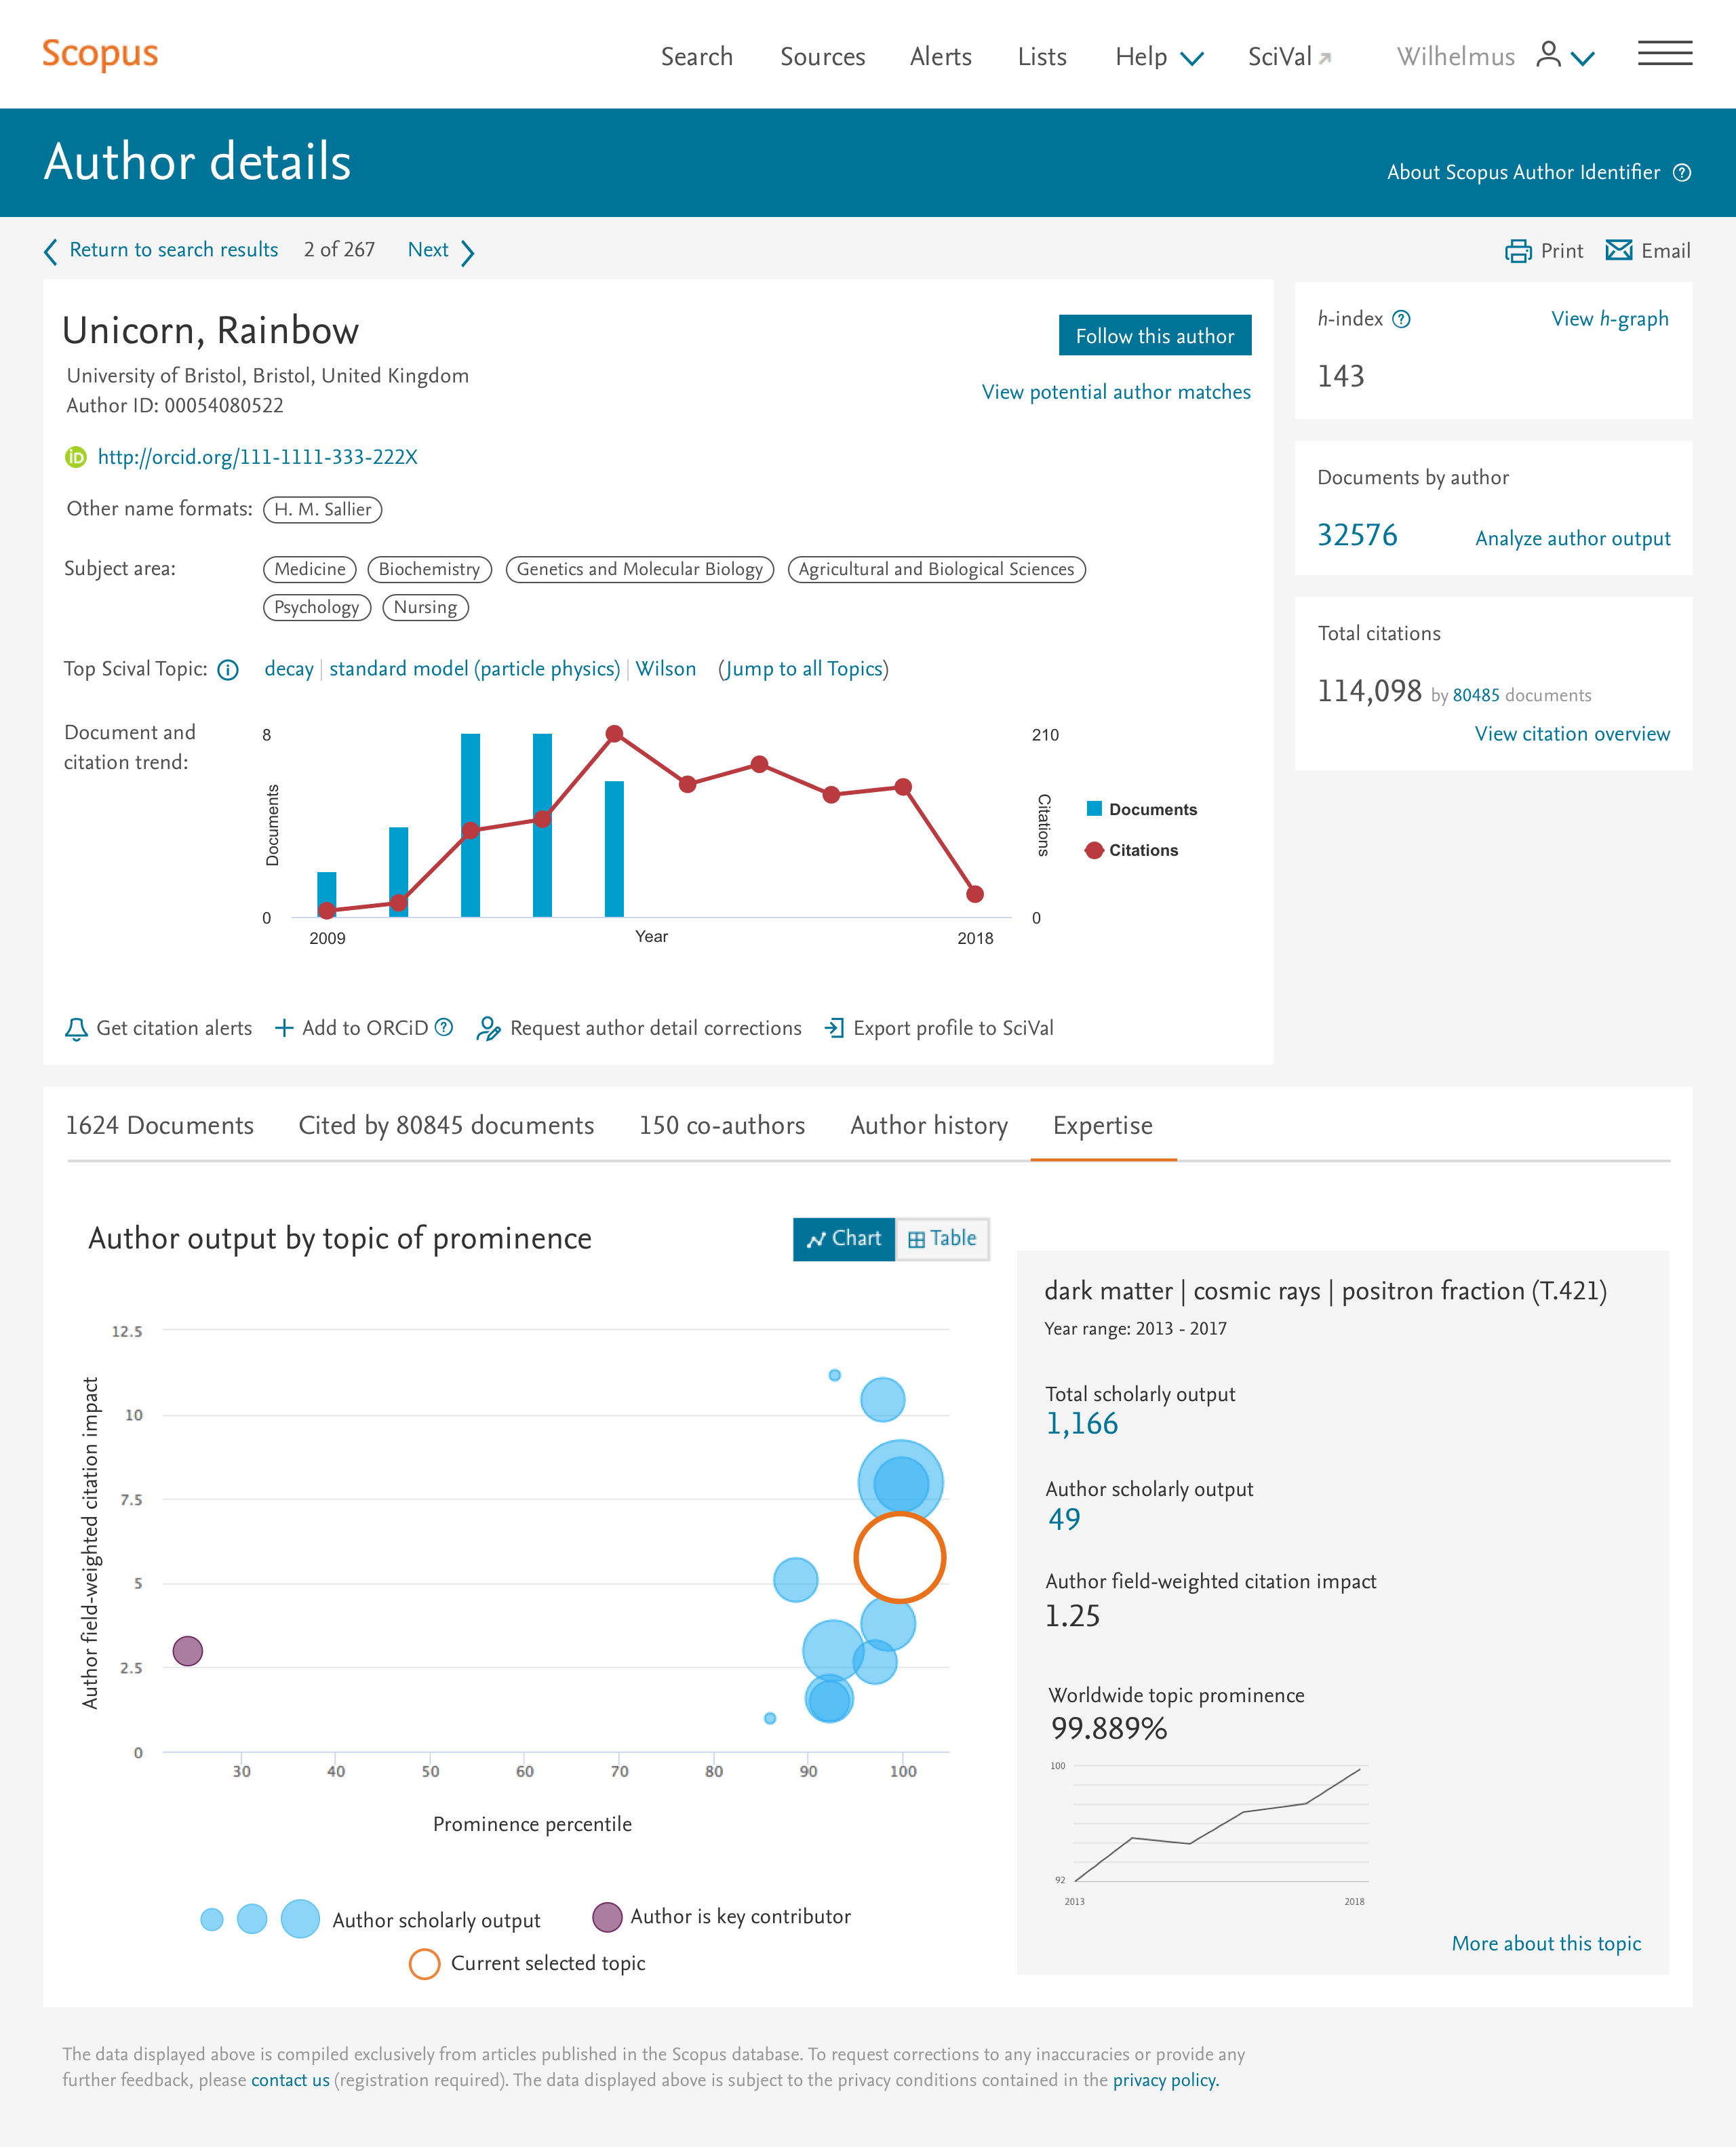1736x2147 pixels.
Task: Open the 150 co-authors tab
Action: 721,1125
